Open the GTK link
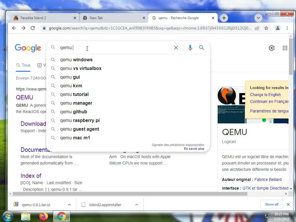The height and width of the screenshot is (222, 296). coord(247,188)
